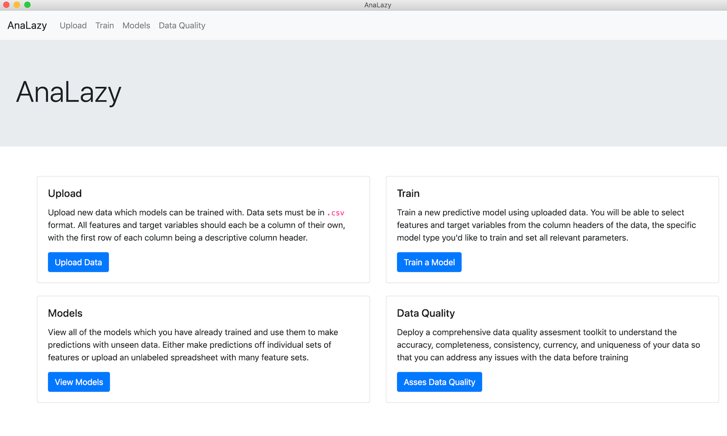This screenshot has width=727, height=436.
Task: Select Train in the top navigation
Action: [104, 25]
